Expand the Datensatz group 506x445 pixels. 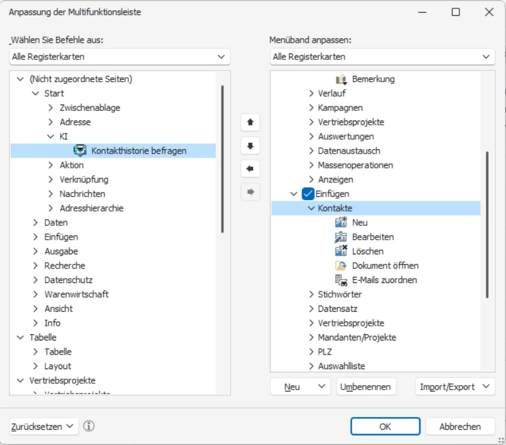[311, 309]
